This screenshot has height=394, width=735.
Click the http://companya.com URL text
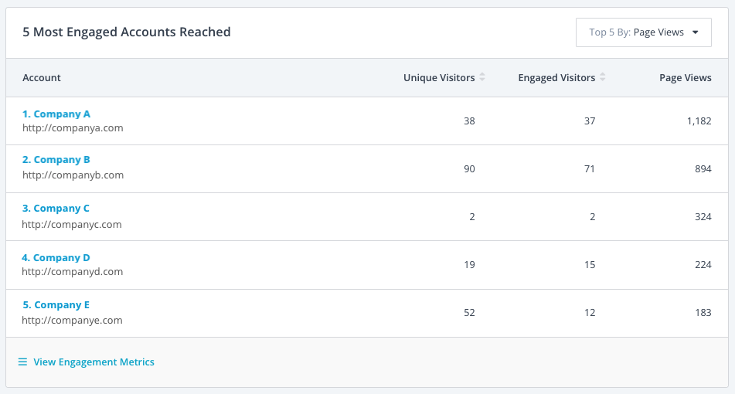pos(73,128)
